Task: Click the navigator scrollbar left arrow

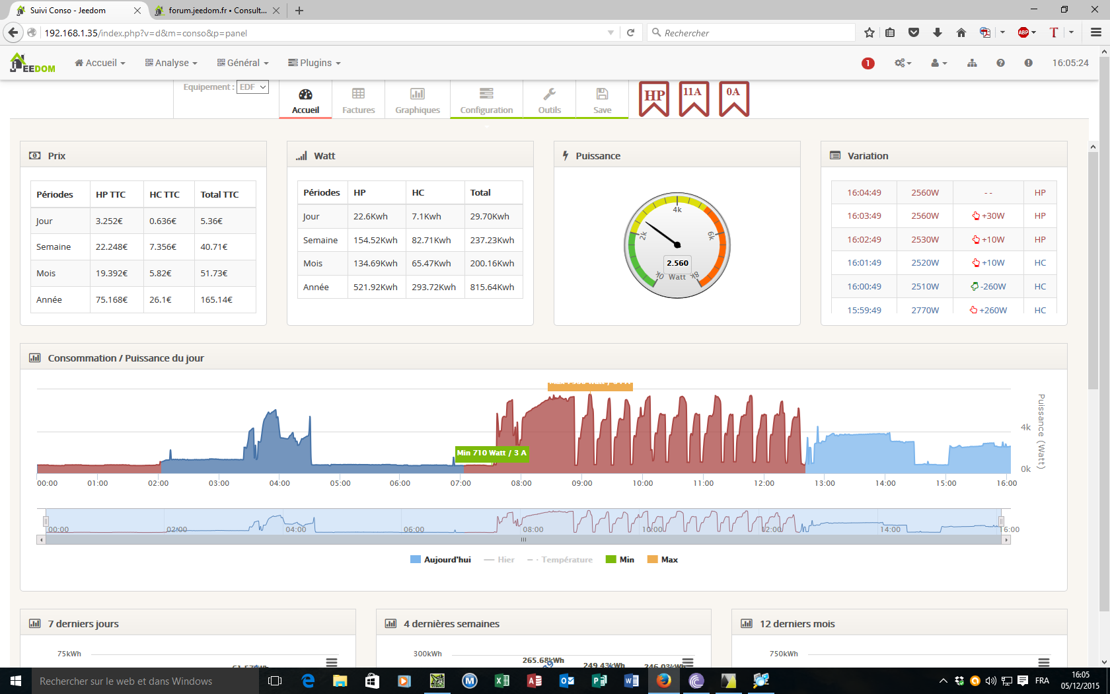Action: [42, 540]
